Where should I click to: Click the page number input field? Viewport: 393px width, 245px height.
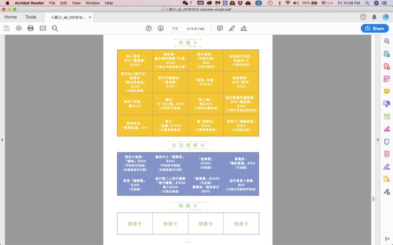[175, 29]
